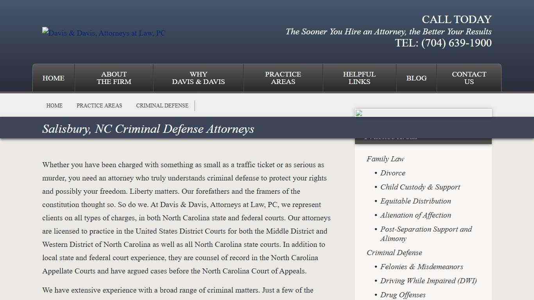Viewport: 534px width, 300px height.
Task: Open the Family Law practice area
Action: pyautogui.click(x=385, y=159)
